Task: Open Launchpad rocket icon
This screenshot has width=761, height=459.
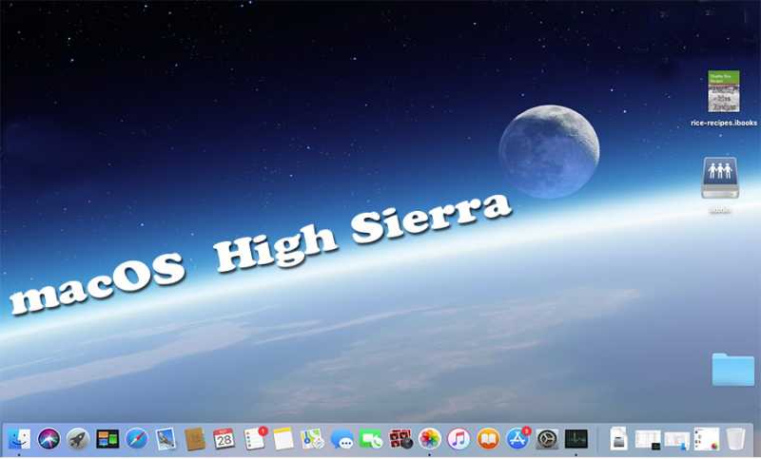Action: pos(78,439)
